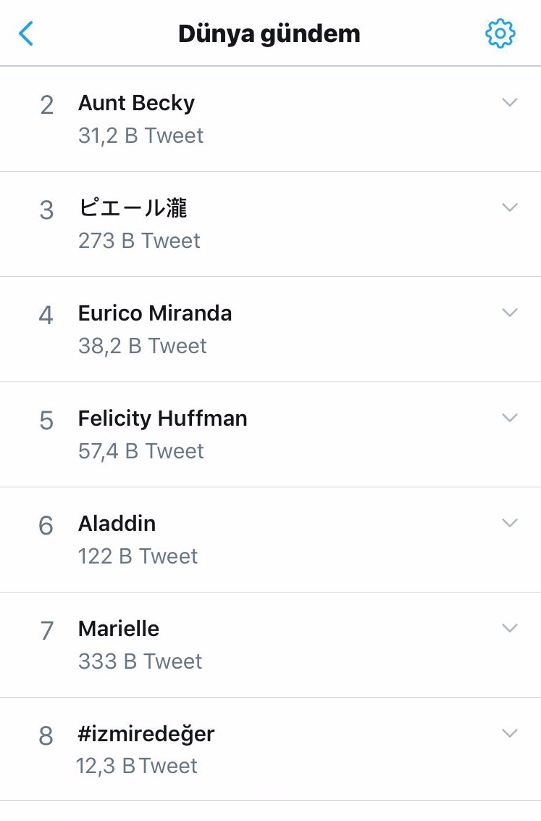Tap the 333 B Tweet count text
The image size is (541, 821).
point(140,661)
